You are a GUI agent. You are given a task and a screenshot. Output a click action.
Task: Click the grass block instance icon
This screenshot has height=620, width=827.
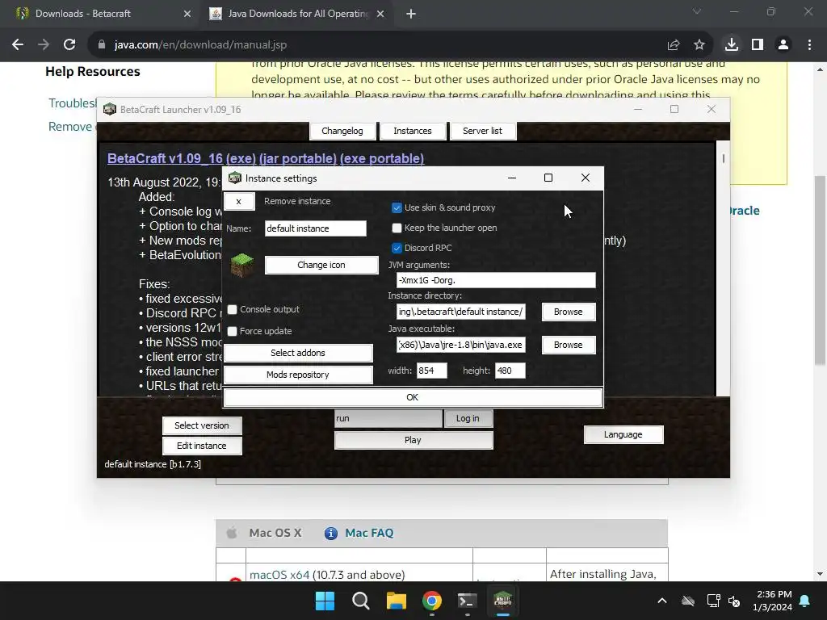(242, 265)
